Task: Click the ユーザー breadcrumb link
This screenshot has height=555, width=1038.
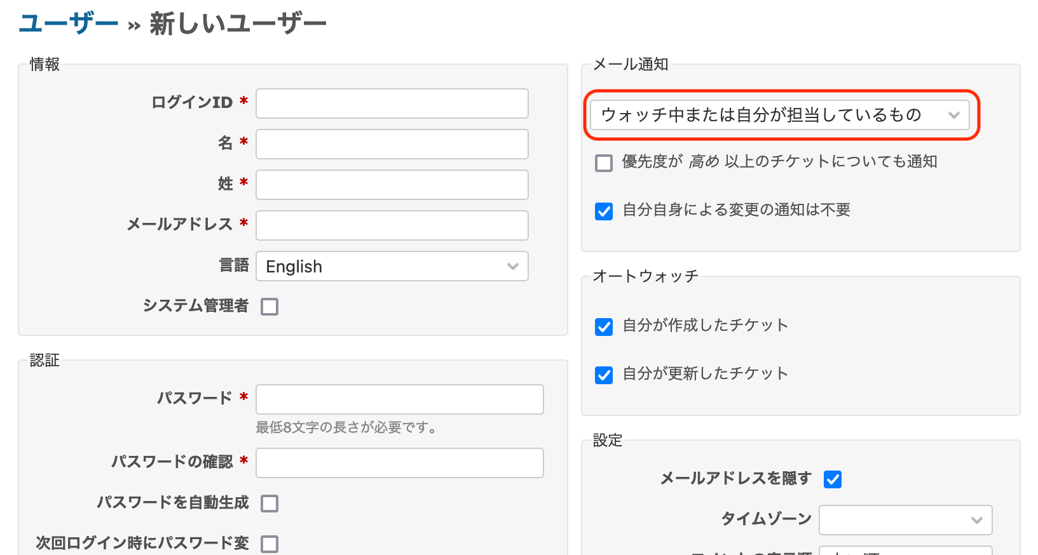Action: click(69, 24)
